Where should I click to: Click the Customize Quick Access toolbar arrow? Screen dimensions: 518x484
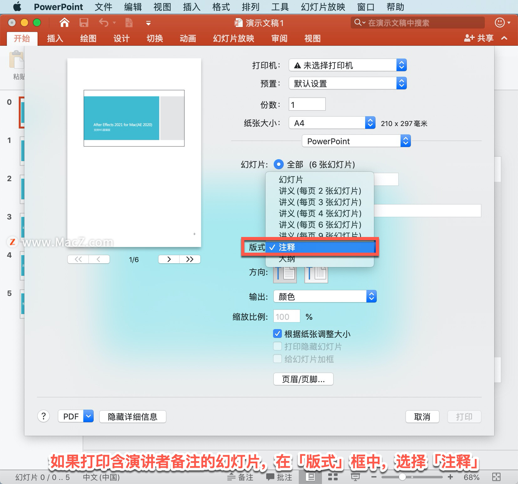click(x=148, y=23)
